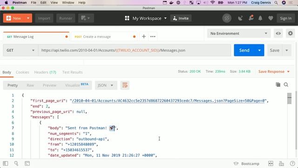Image resolution: width=298 pixels, height=168 pixels.
Task: Expand the Save Response dropdown
Action: pos(288,71)
